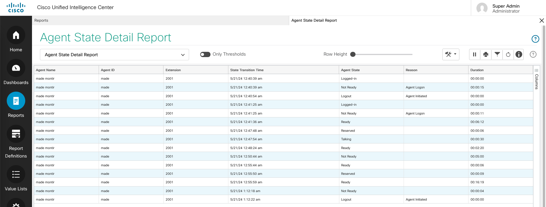Click the teal help icon beside title
This screenshot has height=207, width=546.
pyautogui.click(x=535, y=39)
